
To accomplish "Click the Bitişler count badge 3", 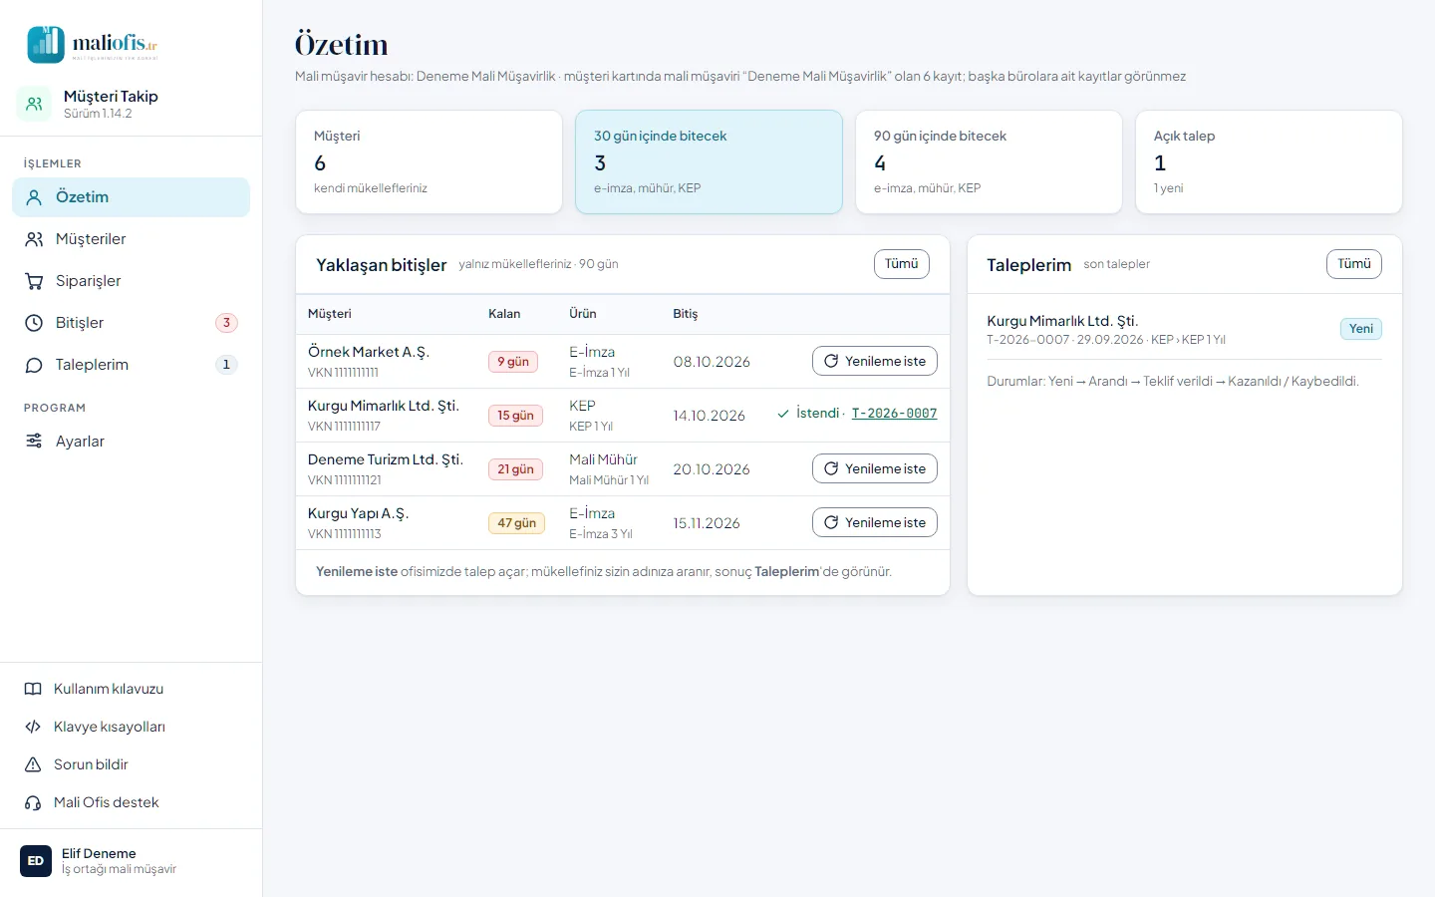I will tap(226, 323).
